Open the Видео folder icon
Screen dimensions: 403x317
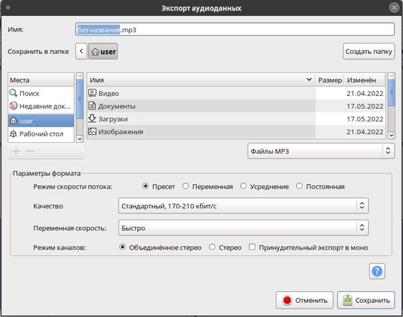(x=92, y=93)
